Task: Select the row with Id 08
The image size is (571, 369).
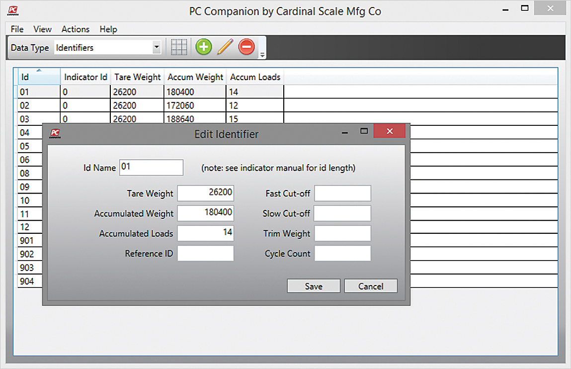Action: 30,173
